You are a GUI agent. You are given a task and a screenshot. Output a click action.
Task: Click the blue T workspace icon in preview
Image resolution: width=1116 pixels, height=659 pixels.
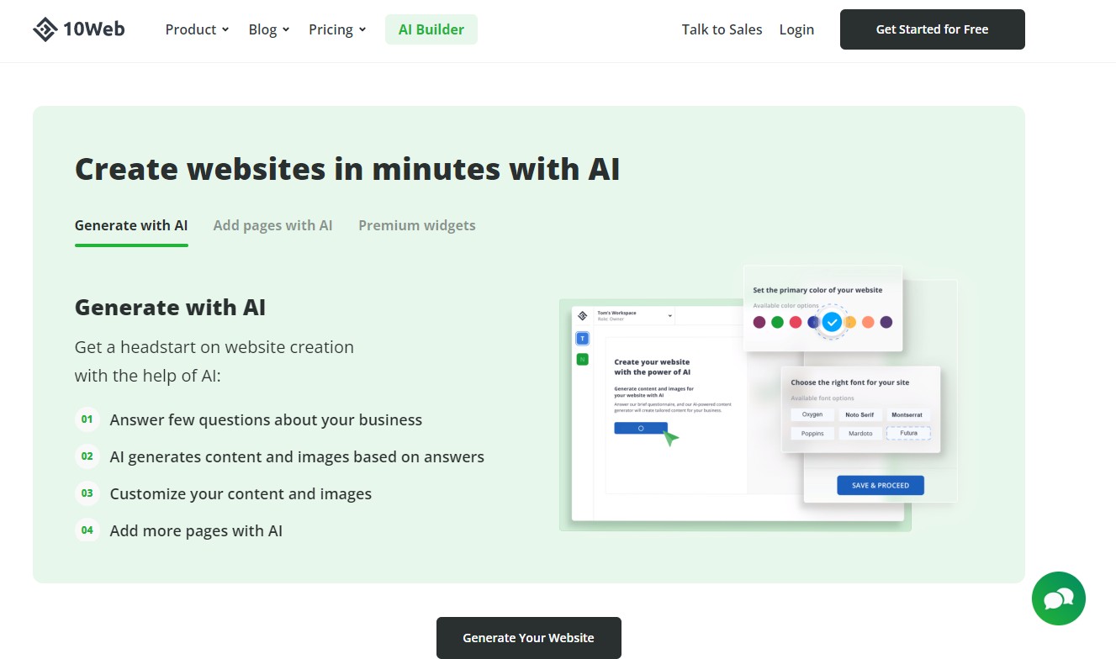(x=583, y=339)
